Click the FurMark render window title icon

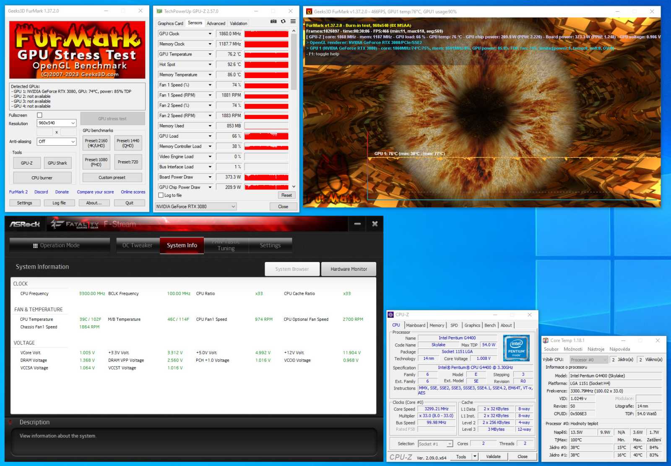click(309, 12)
